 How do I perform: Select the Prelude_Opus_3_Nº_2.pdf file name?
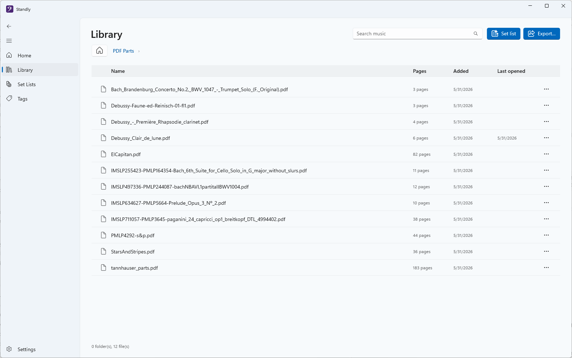(x=168, y=203)
